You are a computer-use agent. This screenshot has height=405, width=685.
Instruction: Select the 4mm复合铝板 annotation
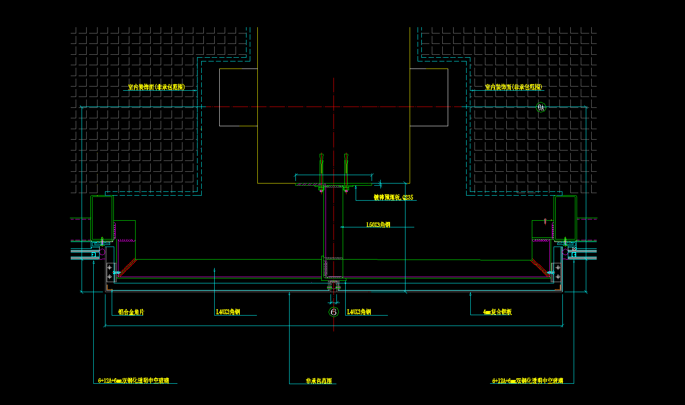[x=497, y=312]
